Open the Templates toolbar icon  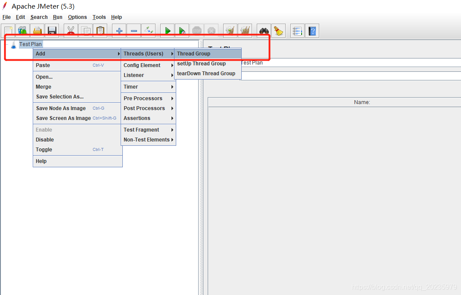23,31
